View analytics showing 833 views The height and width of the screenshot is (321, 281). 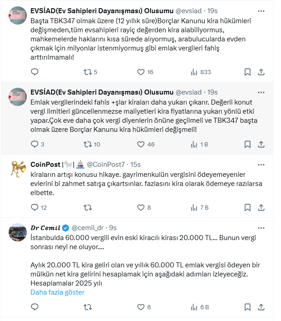(x=200, y=72)
